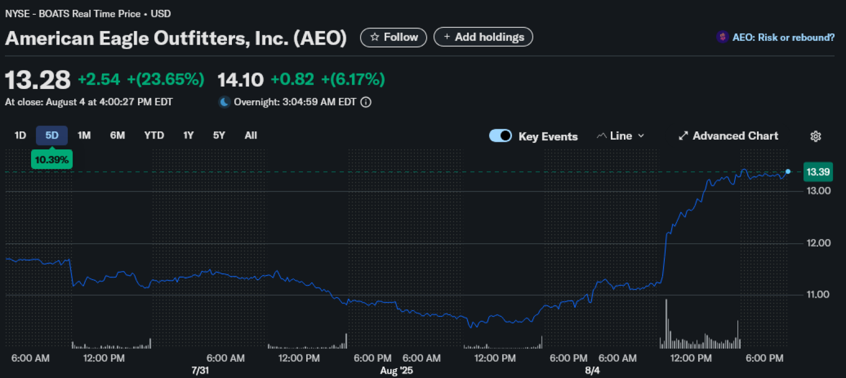
Task: Click the 13.39 current price marker
Action: [x=818, y=172]
